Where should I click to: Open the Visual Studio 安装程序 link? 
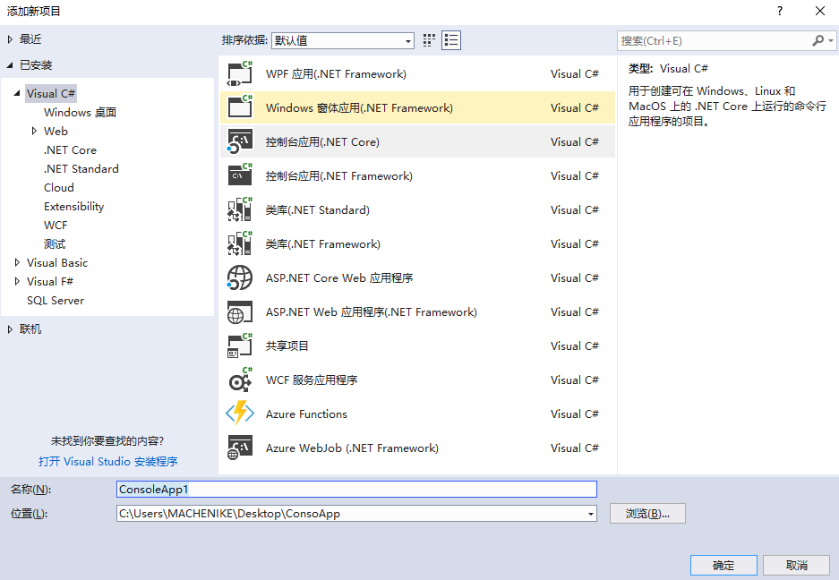tap(108, 461)
